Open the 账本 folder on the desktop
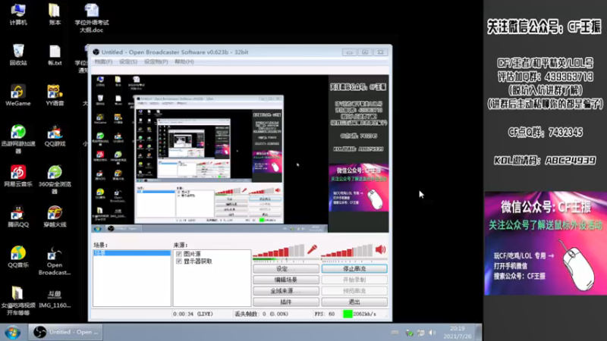The width and height of the screenshot is (607, 341). (x=55, y=14)
